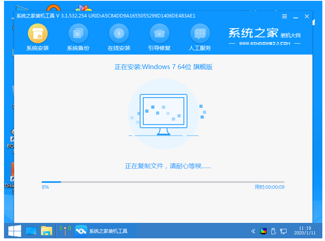
Task: Click the USB device tray icon
Action: pos(273,231)
